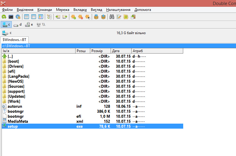Select the [Work] folder

pyautogui.click(x=92, y=101)
